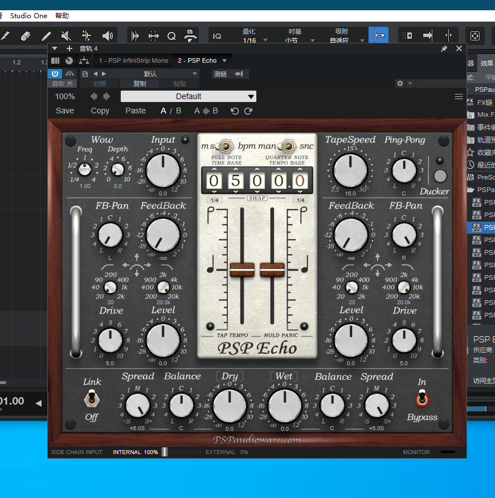Viewport: 495px width, 498px height.
Task: Go to previous preset arrow in header
Action: click(x=96, y=74)
